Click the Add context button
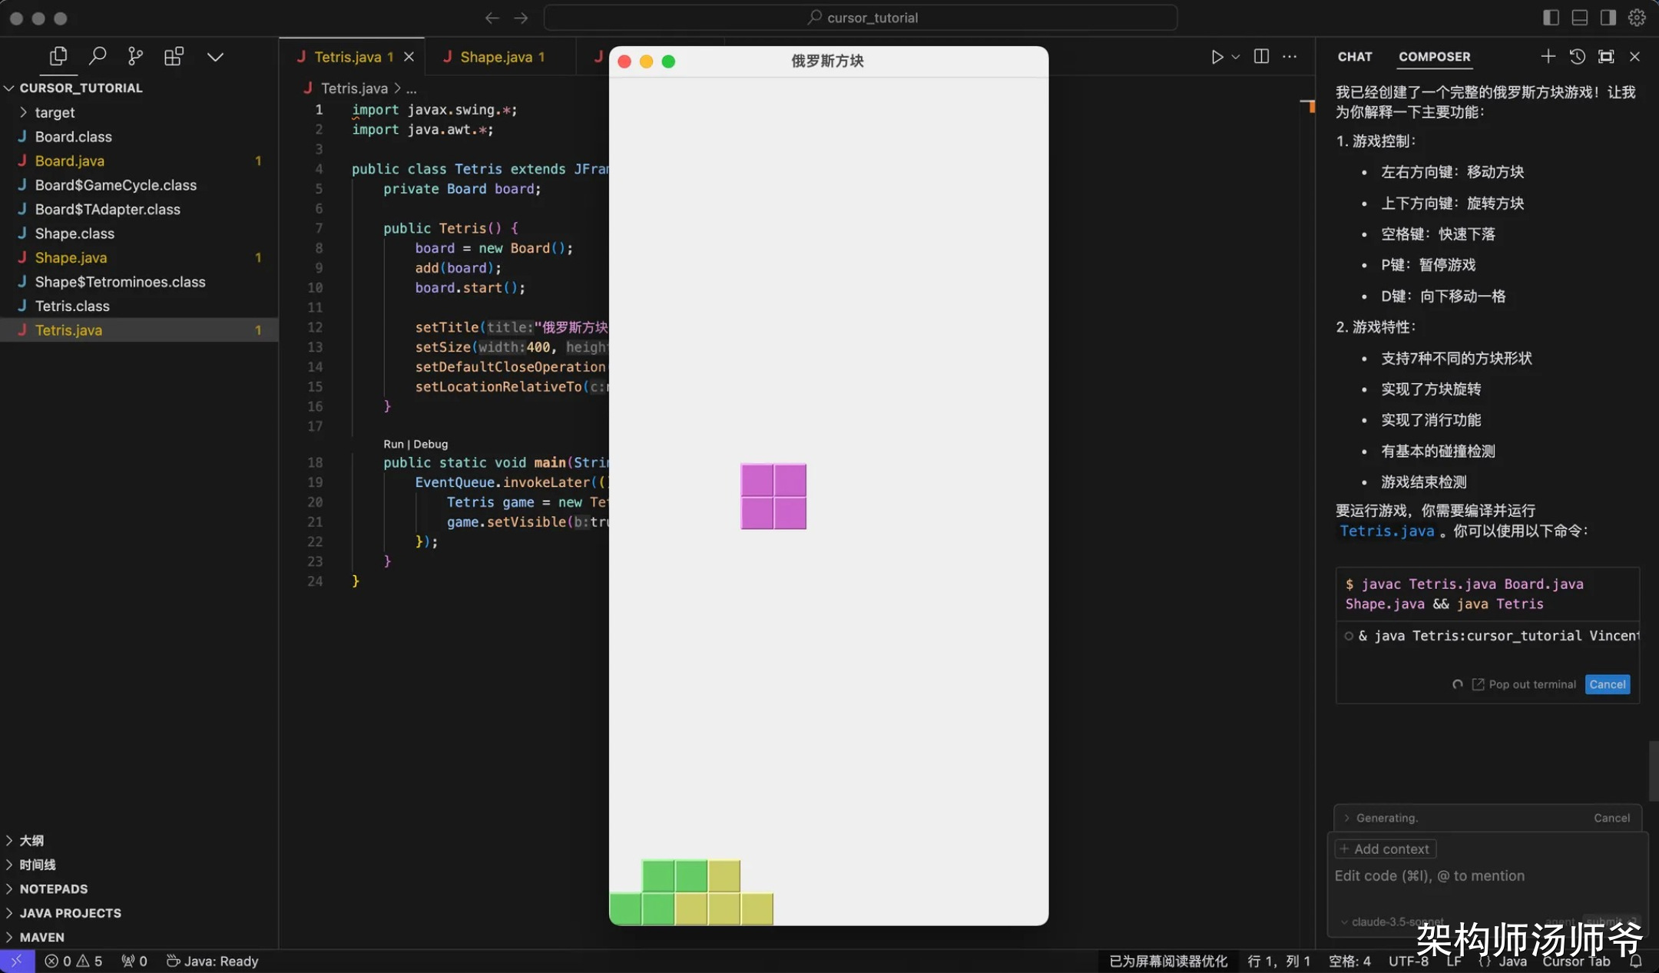1659x973 pixels. coord(1386,849)
